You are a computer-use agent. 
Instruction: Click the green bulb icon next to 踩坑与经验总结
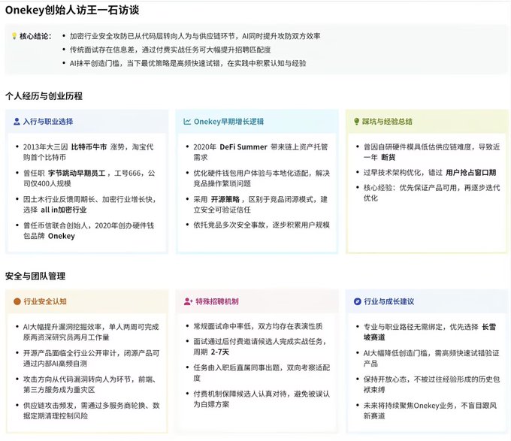pyautogui.click(x=356, y=122)
